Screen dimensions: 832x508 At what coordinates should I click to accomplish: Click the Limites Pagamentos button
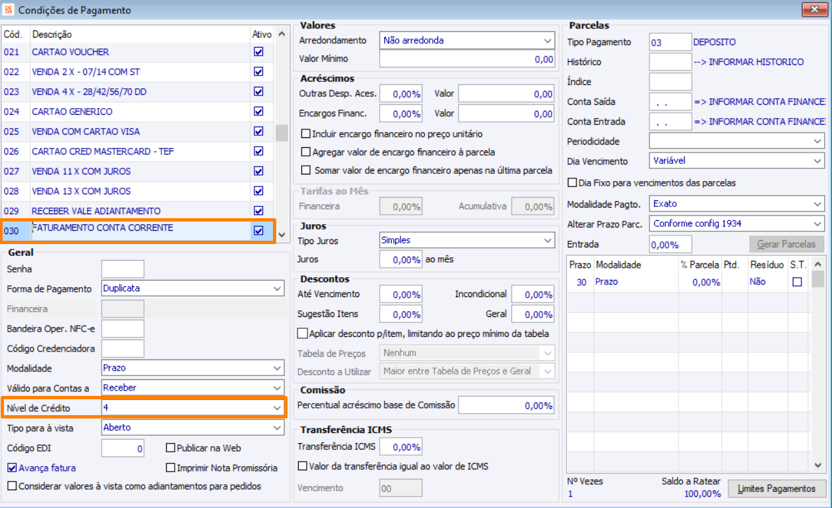tap(777, 489)
